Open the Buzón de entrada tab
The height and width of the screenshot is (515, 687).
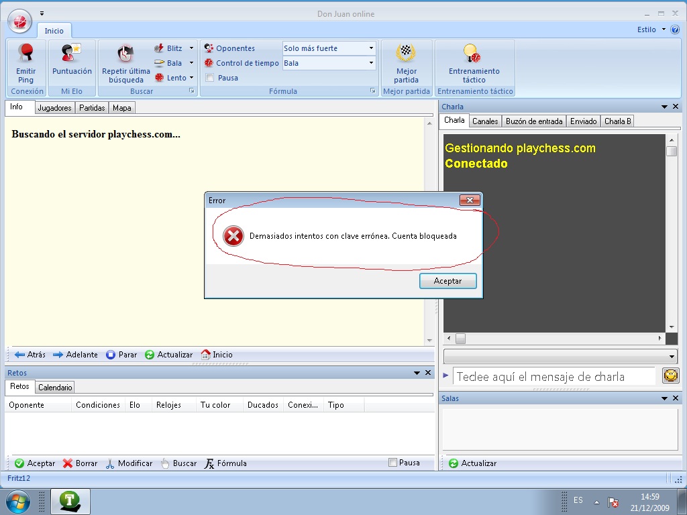tap(534, 121)
